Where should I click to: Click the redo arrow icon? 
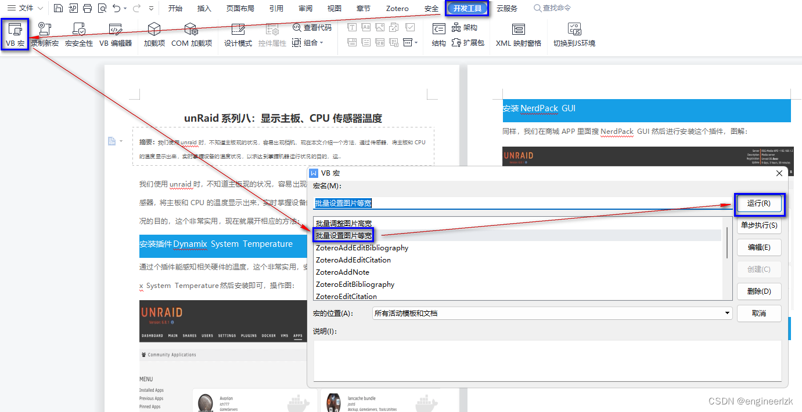click(136, 8)
